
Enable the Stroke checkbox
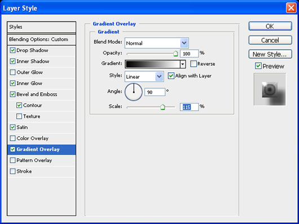pos(12,171)
